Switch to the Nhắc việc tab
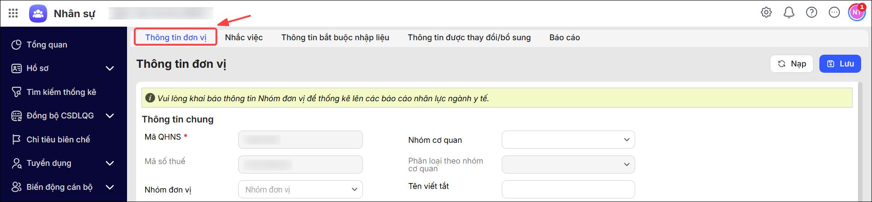This screenshot has width=872, height=202. coord(244,38)
